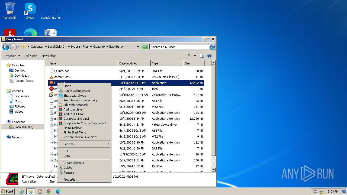Sort by the Type column header
This screenshot has width=347, height=195.
(x=167, y=63)
